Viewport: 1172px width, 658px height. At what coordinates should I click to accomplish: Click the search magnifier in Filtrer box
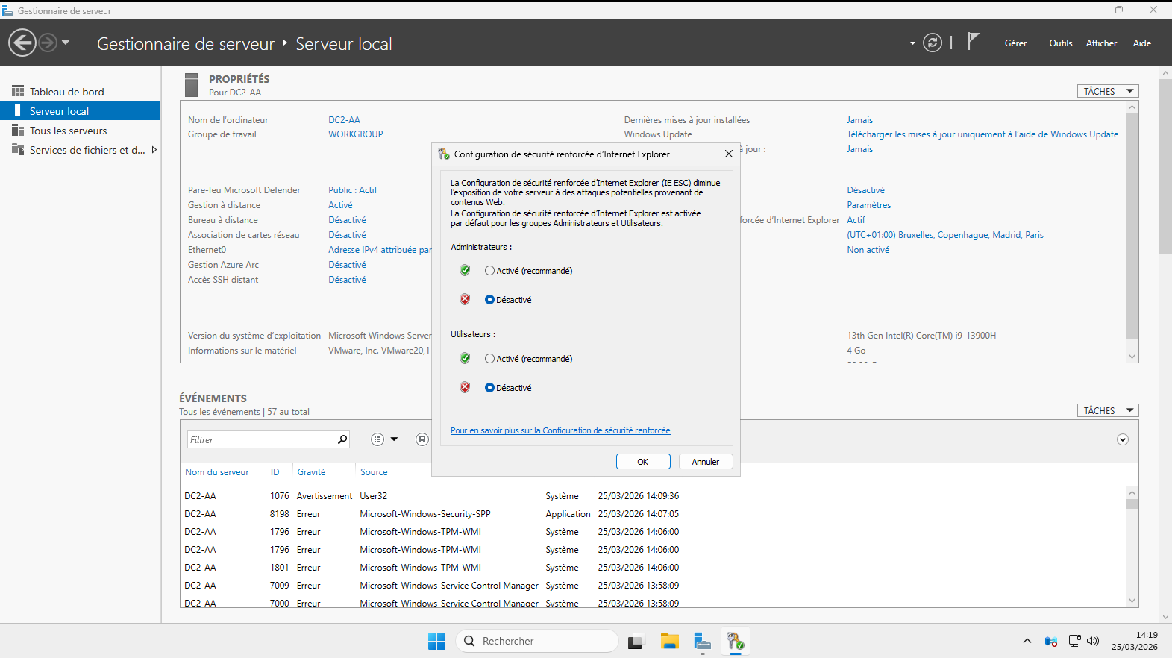pyautogui.click(x=342, y=439)
